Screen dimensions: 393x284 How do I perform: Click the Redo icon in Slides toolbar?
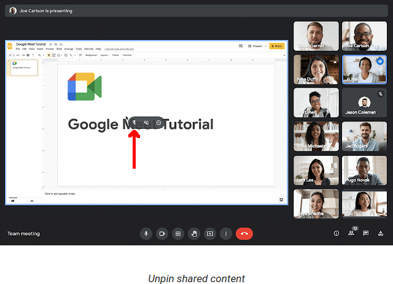coord(23,55)
